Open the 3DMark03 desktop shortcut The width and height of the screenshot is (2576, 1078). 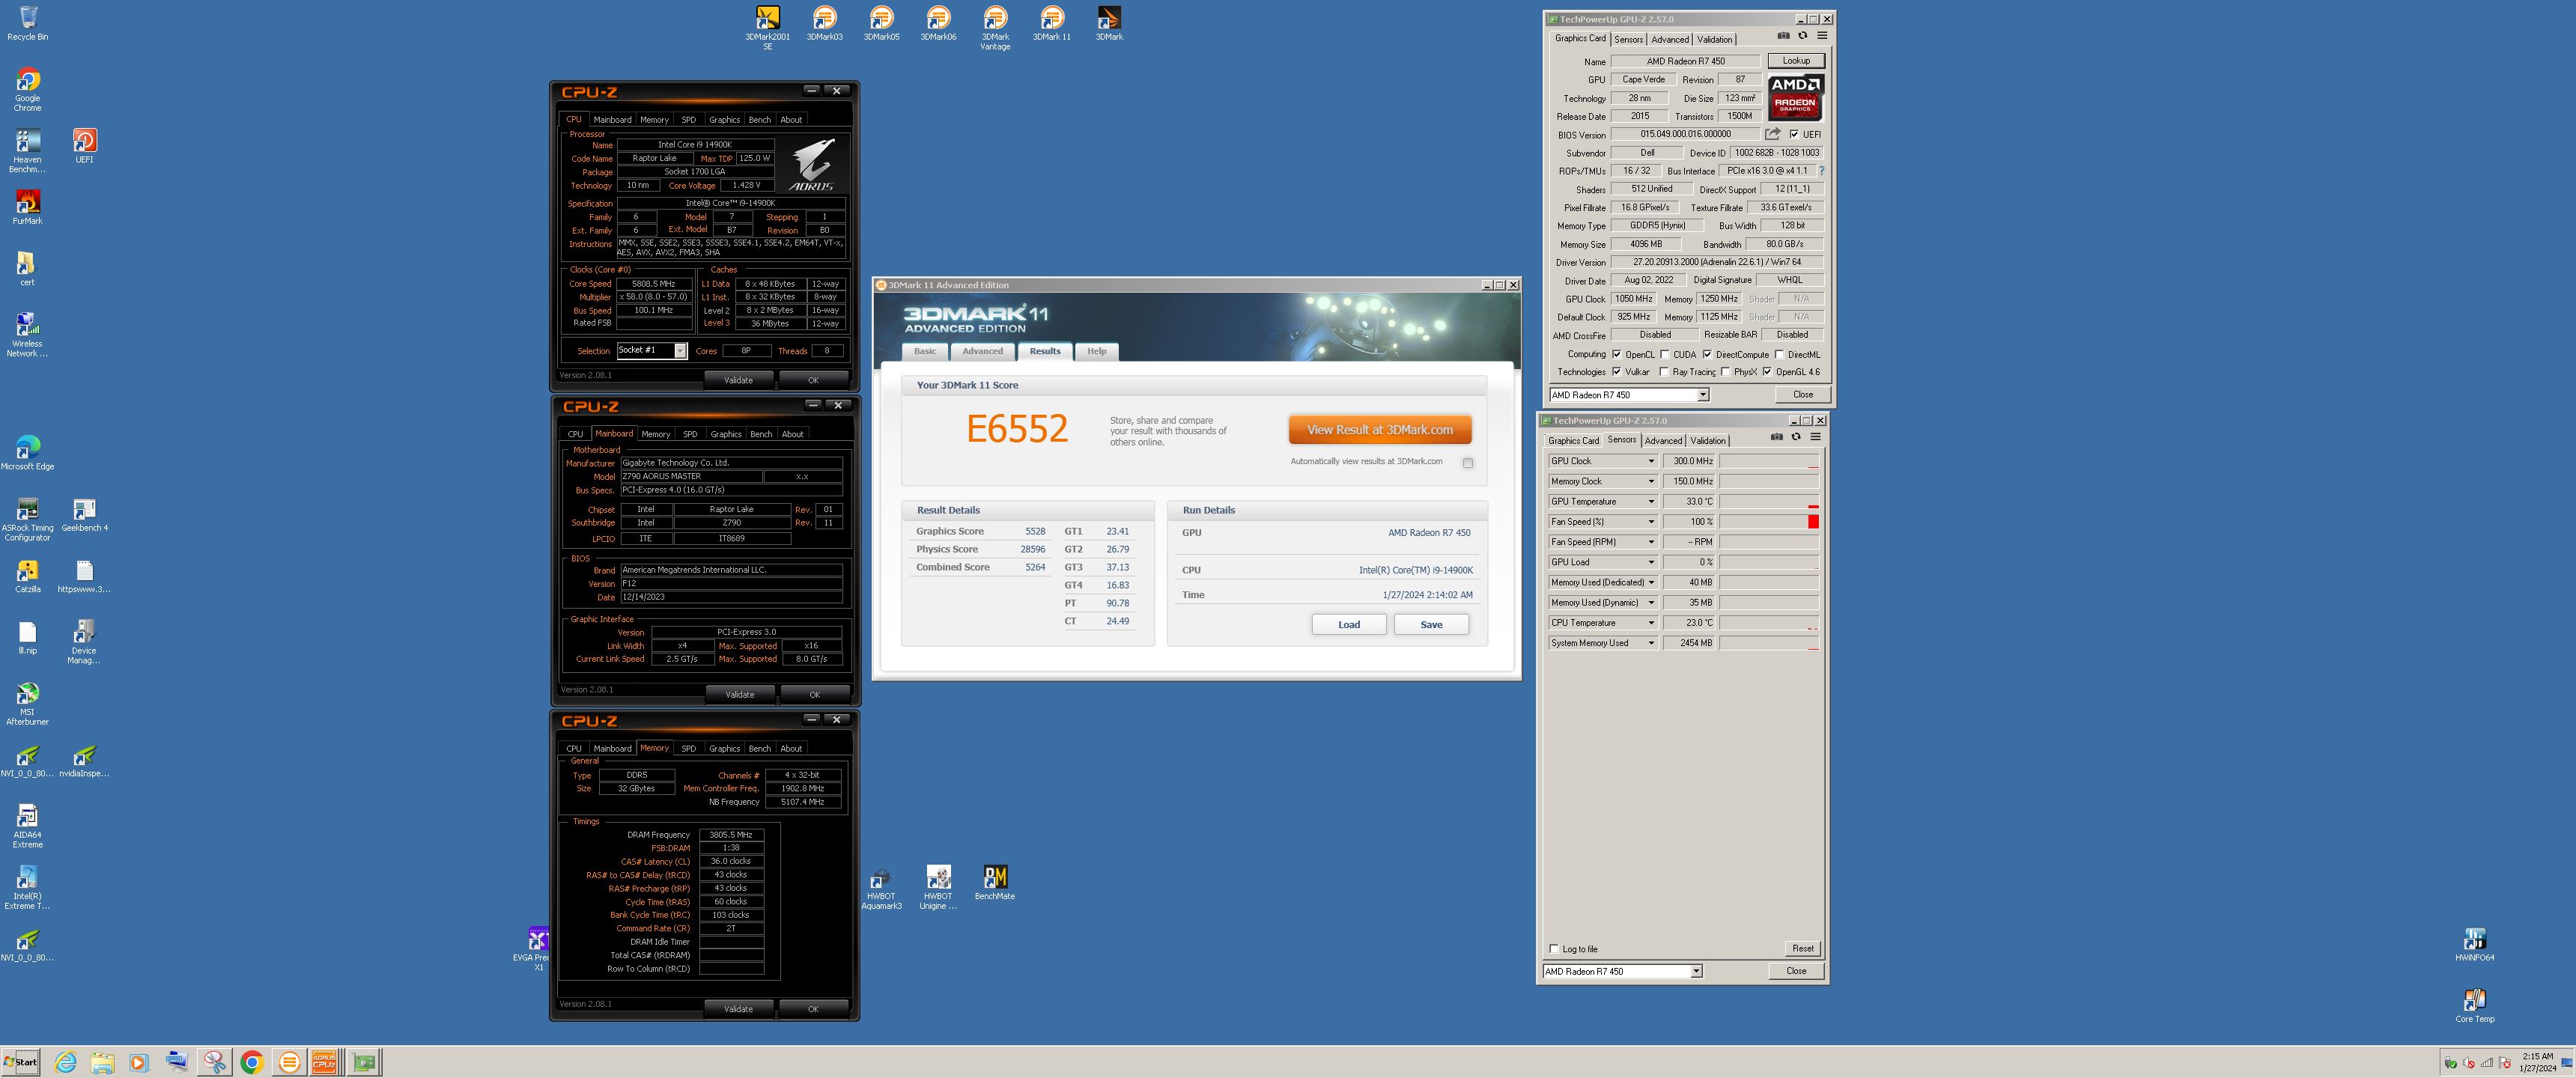pos(824,23)
